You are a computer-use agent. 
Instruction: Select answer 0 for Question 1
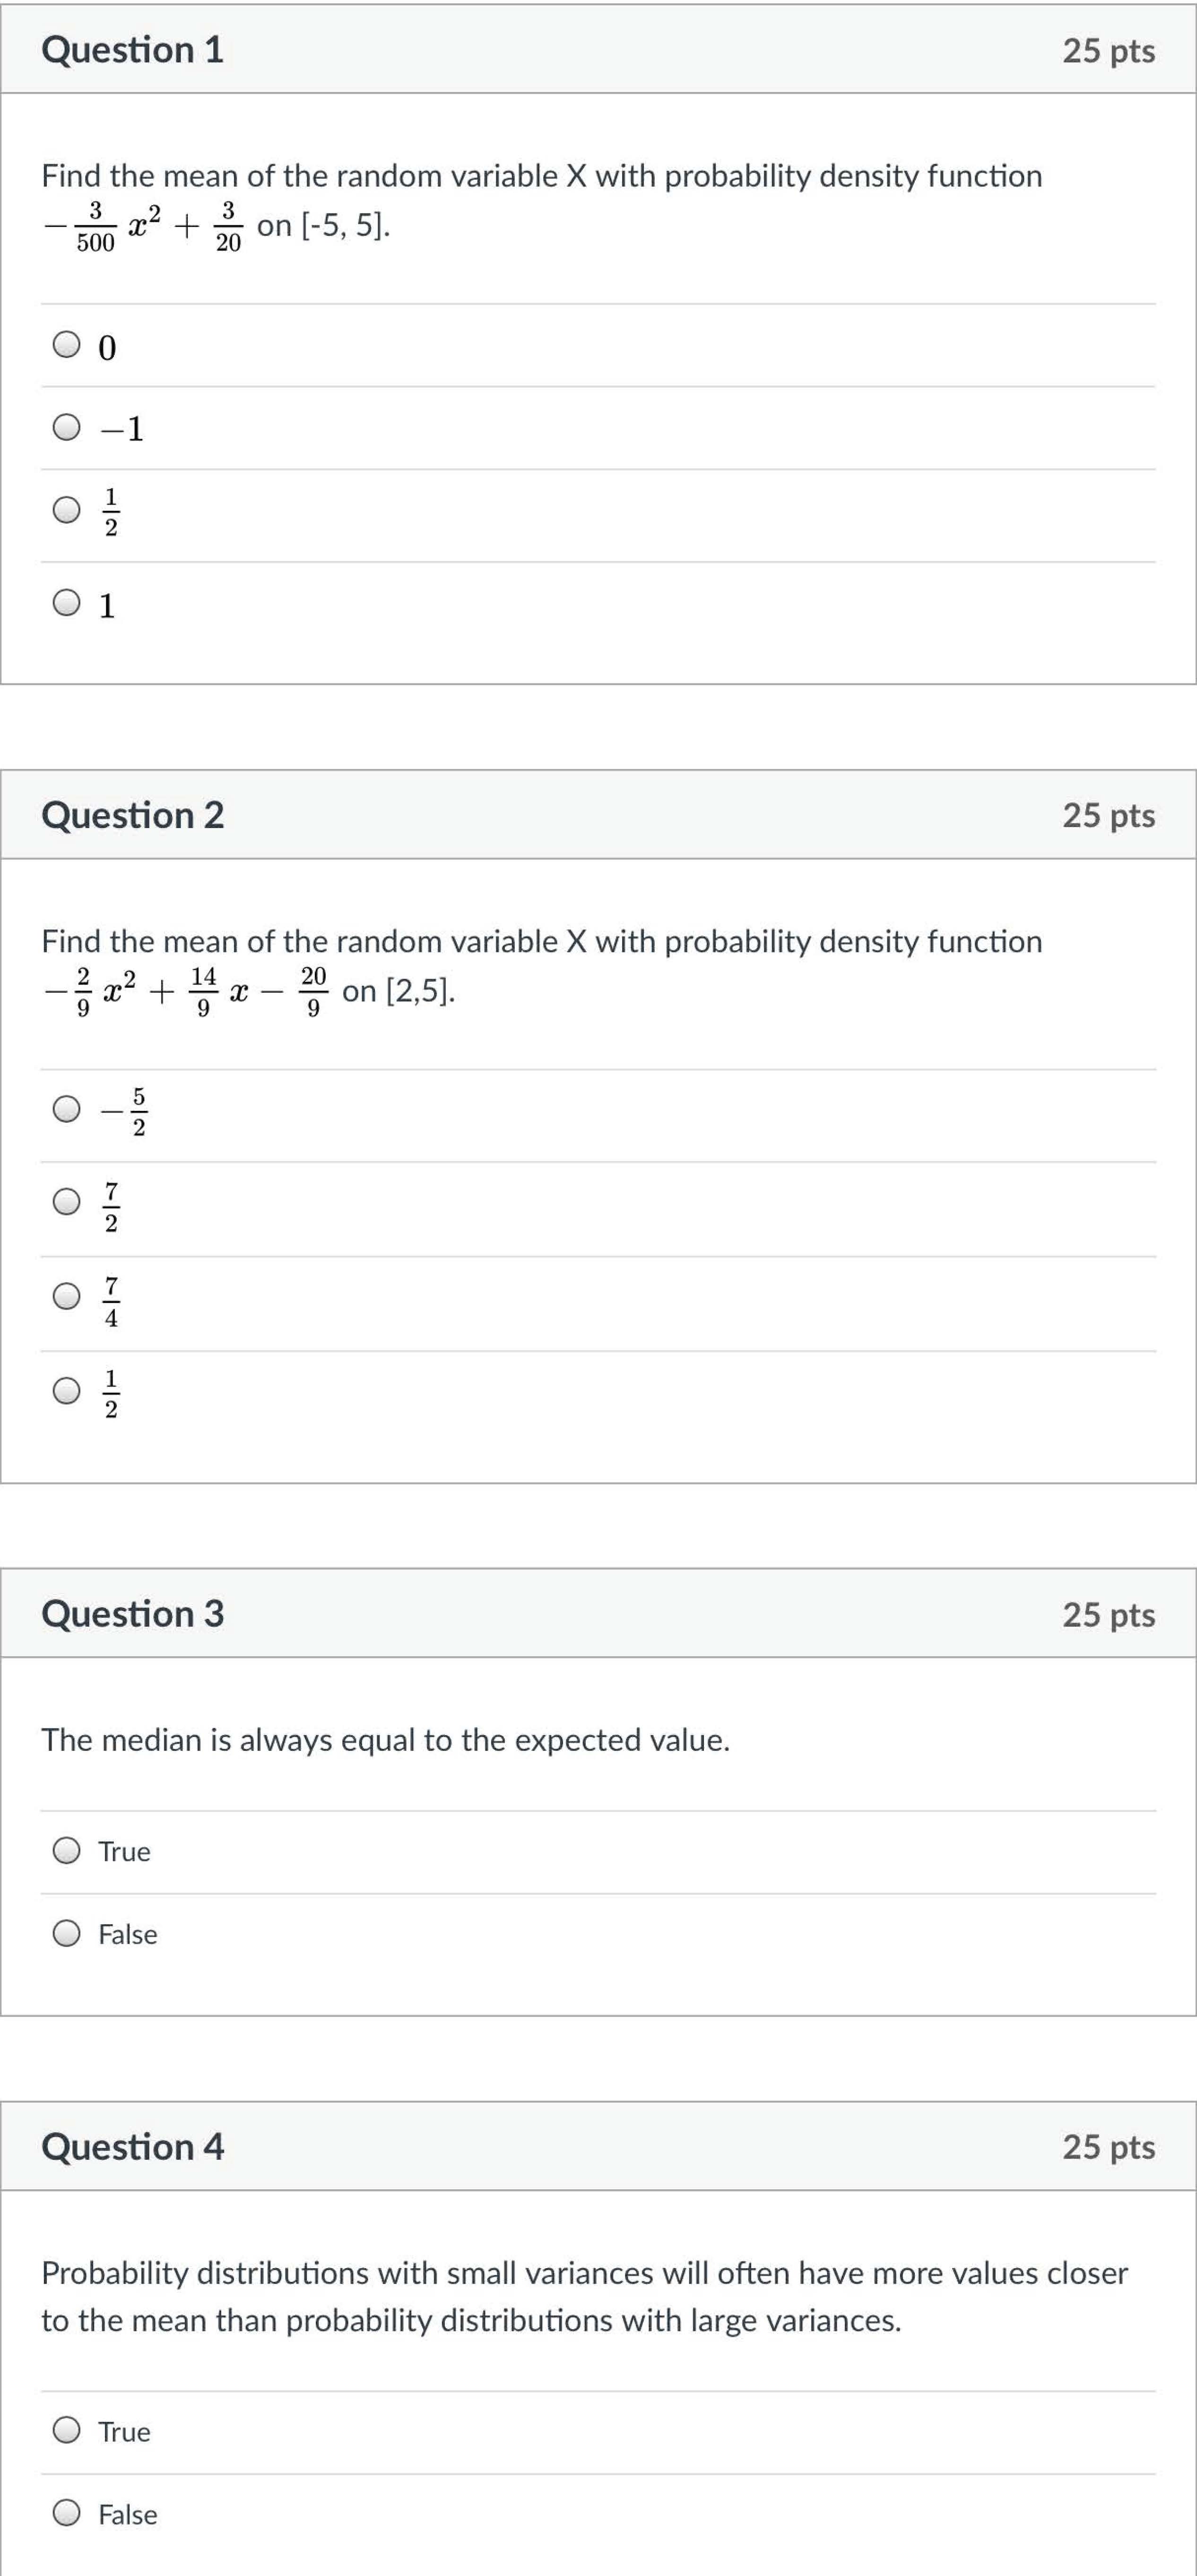[67, 345]
